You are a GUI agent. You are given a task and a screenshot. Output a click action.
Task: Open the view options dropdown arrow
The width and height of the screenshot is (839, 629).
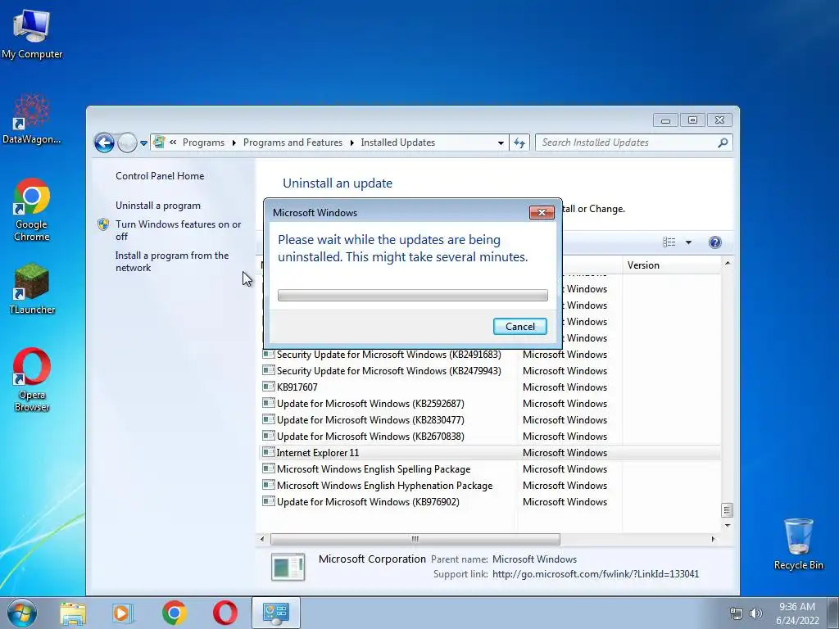coord(688,242)
